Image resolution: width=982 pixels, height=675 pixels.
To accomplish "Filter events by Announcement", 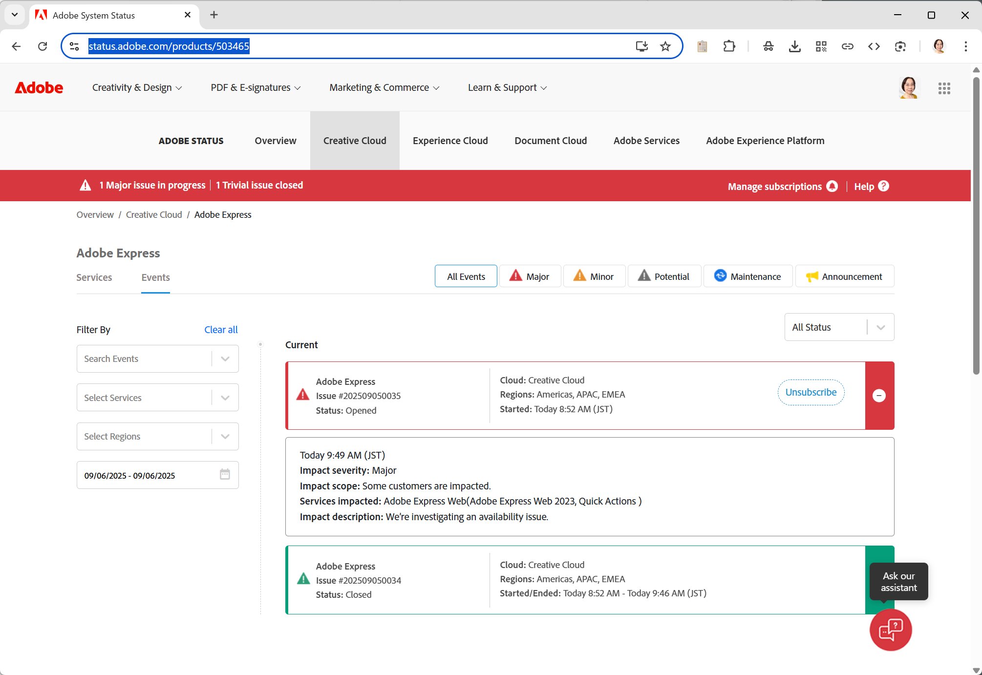I will (x=845, y=276).
